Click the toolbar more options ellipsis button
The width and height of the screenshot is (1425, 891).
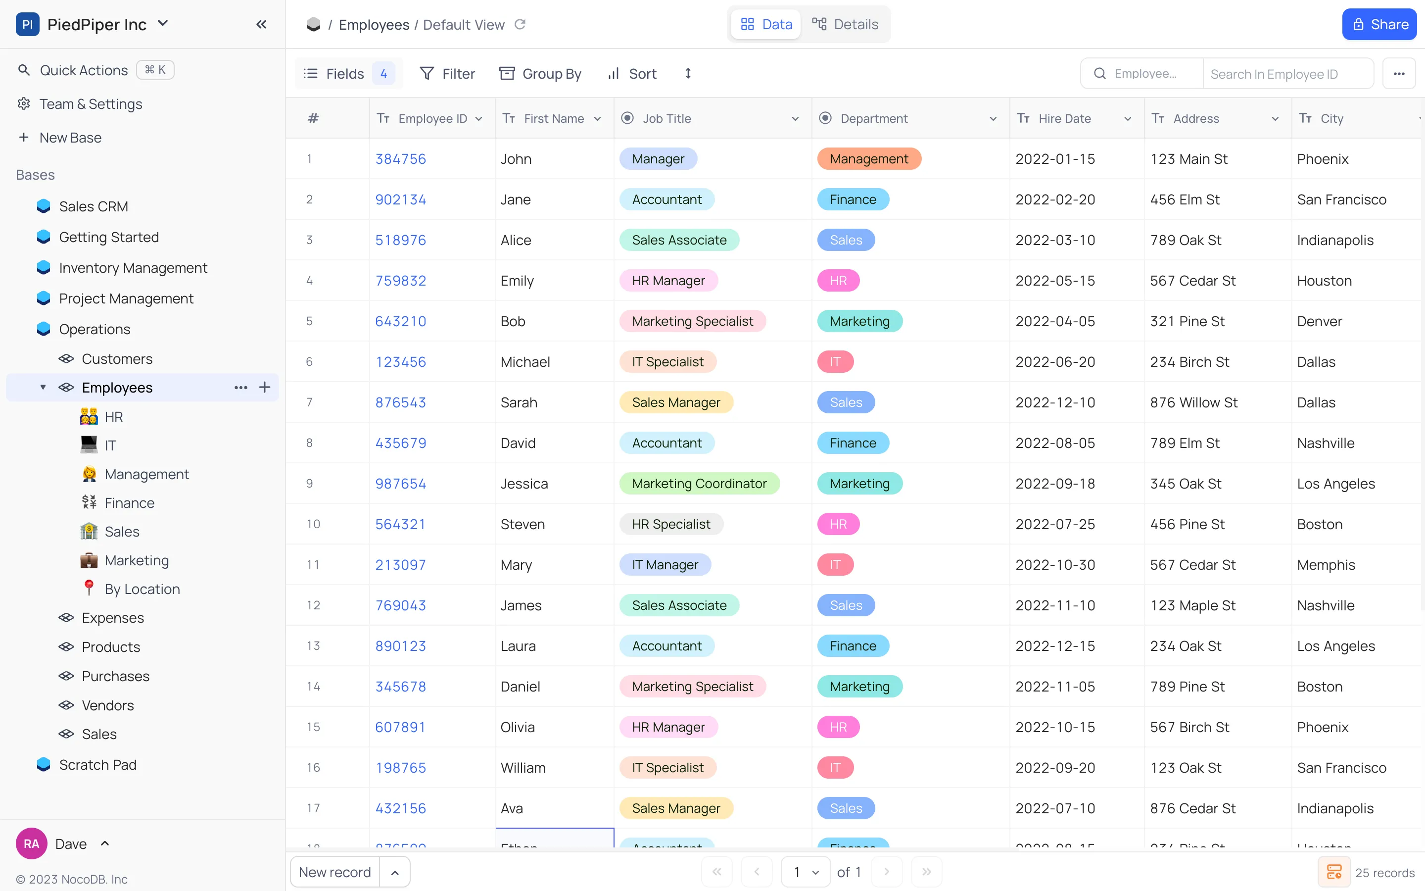(x=1398, y=74)
